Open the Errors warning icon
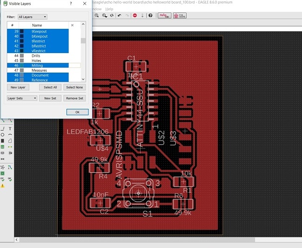The image size is (302, 248). point(3,186)
